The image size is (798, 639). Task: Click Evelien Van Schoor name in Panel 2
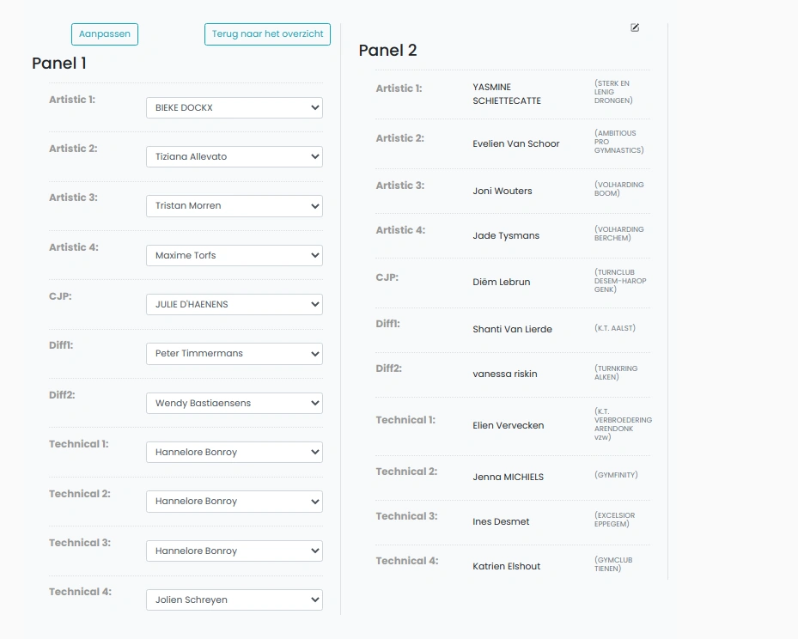click(x=515, y=144)
